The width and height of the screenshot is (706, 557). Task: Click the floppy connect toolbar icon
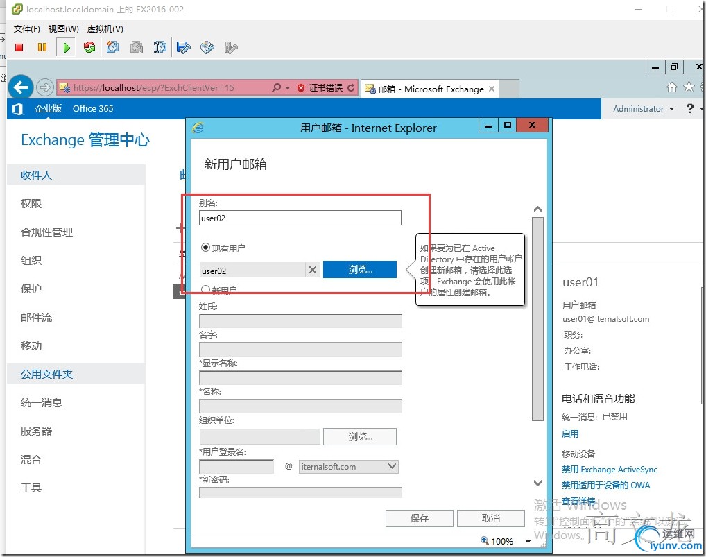pyautogui.click(x=184, y=47)
